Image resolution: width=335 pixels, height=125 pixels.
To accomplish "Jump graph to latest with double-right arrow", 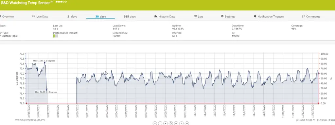I will click(x=187, y=123).
